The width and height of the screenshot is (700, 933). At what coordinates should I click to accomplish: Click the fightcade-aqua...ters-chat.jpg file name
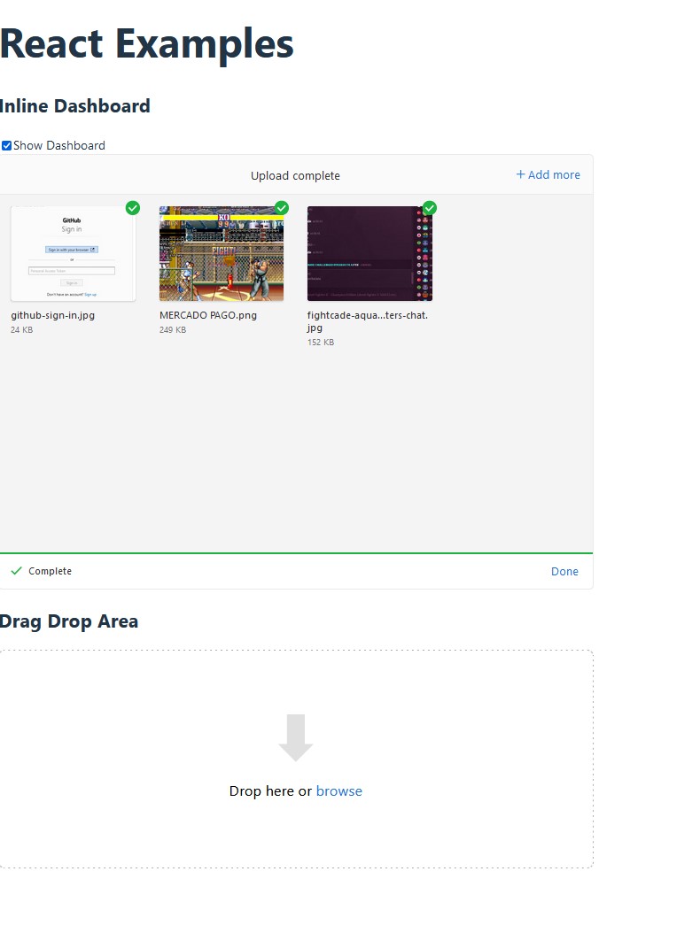(368, 321)
